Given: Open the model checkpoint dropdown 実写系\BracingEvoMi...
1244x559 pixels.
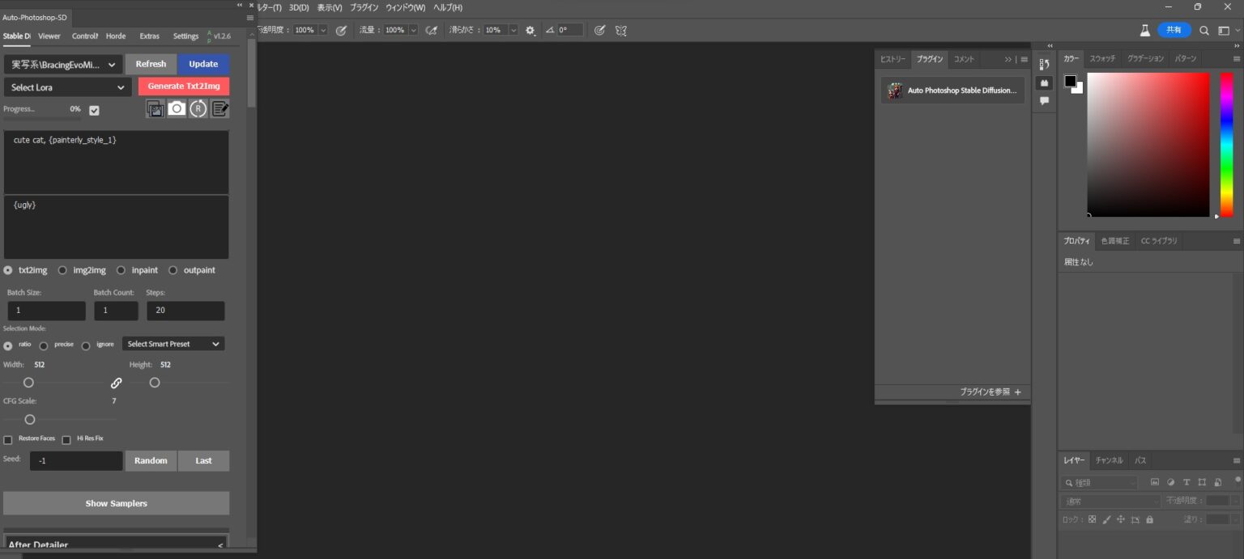Looking at the screenshot, I should pos(63,64).
